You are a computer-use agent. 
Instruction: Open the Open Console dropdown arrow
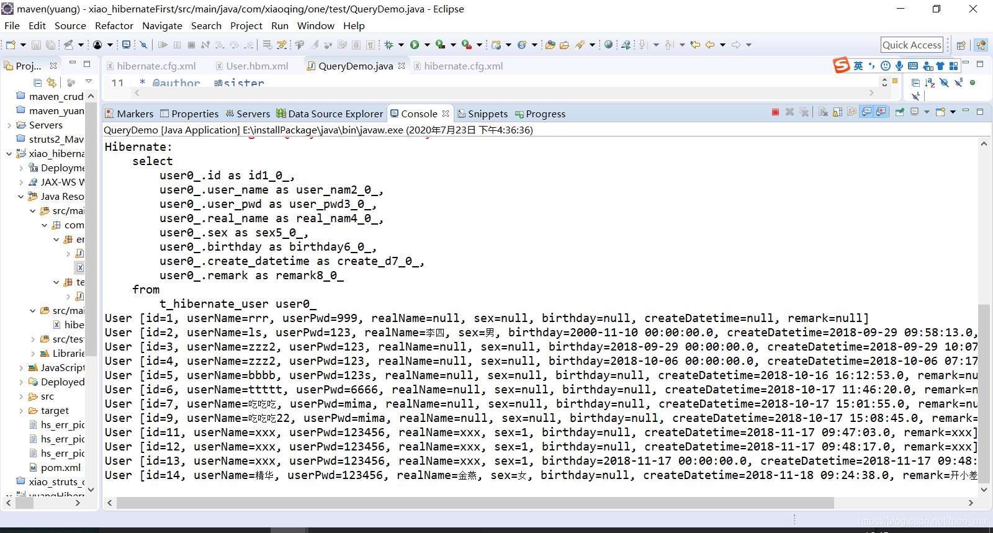pyautogui.click(x=953, y=112)
